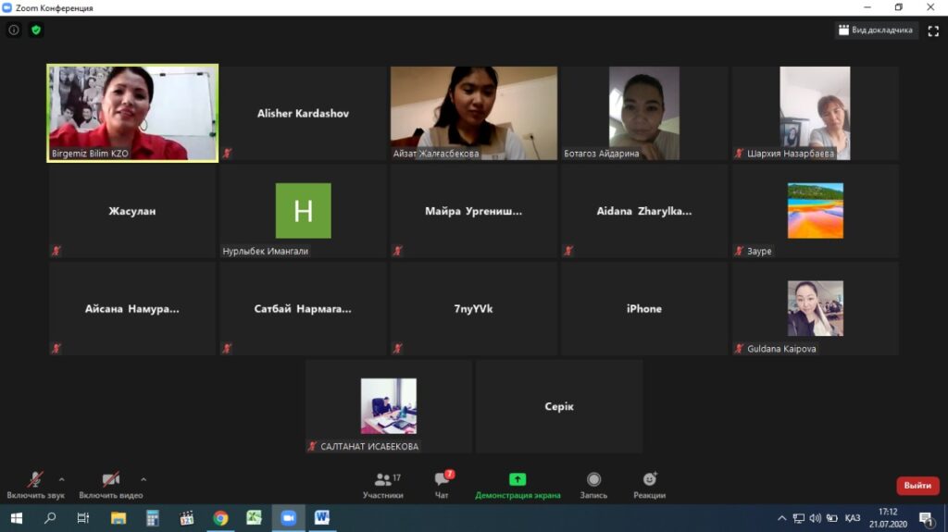This screenshot has width=948, height=532.
Task: Start Демонстрация экрана screen share
Action: pos(518,485)
